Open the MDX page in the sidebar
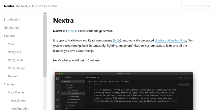213x110 pixels. pyautogui.click(x=11, y=44)
